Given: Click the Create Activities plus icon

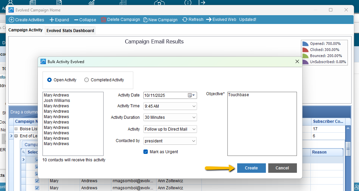Looking at the screenshot, I should 11,20.
